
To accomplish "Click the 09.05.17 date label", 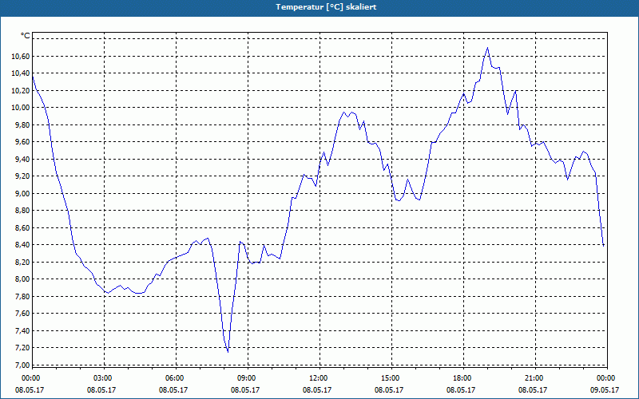I will click(x=605, y=390).
